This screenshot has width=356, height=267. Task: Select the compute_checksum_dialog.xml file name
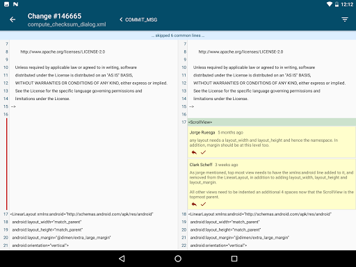click(67, 24)
